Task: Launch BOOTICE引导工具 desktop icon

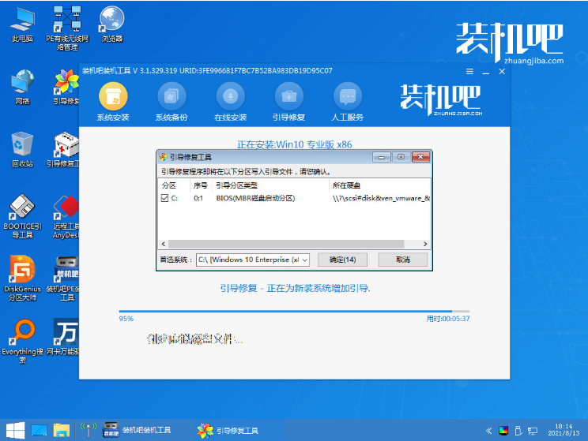Action: 22,216
